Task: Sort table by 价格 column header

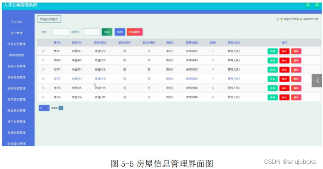Action: coord(213,42)
